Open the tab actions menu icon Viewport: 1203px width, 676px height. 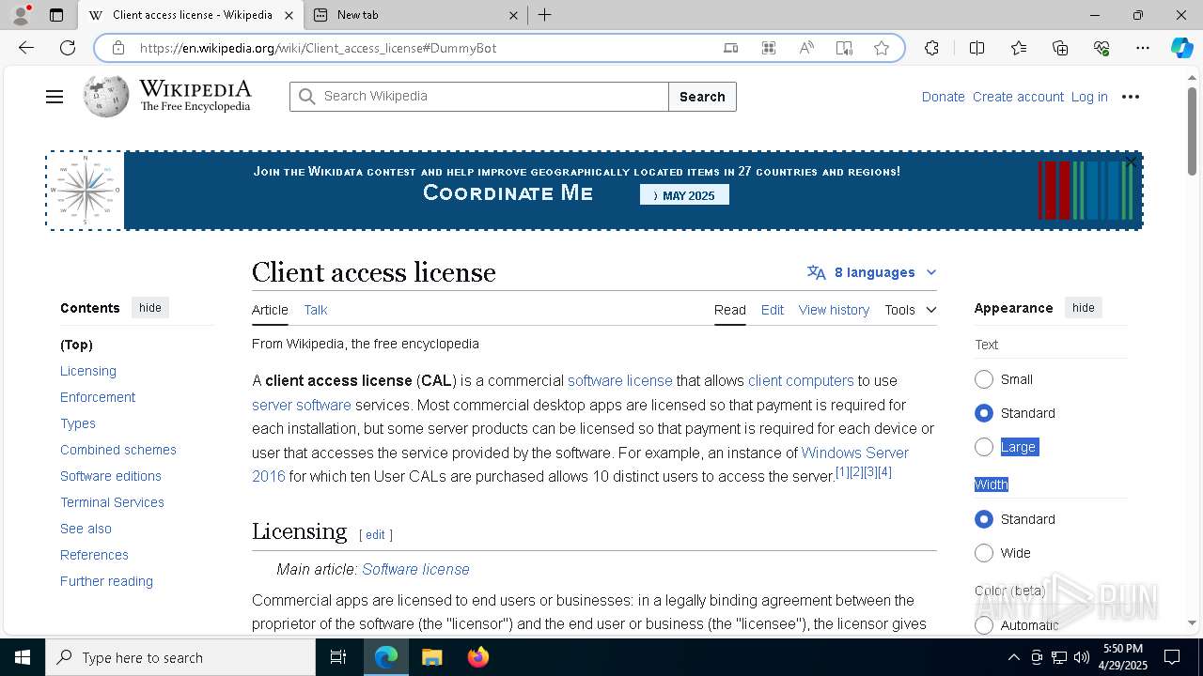[56, 15]
